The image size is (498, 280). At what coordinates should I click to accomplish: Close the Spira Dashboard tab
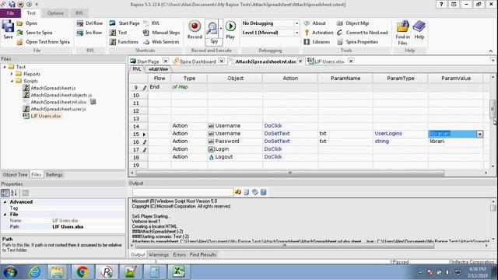pyautogui.click(x=222, y=61)
